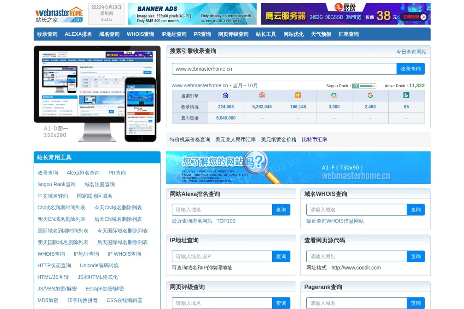The height and width of the screenshot is (309, 464).
Task: Open the 天气预报 navigation menu item
Action: pos(321,34)
